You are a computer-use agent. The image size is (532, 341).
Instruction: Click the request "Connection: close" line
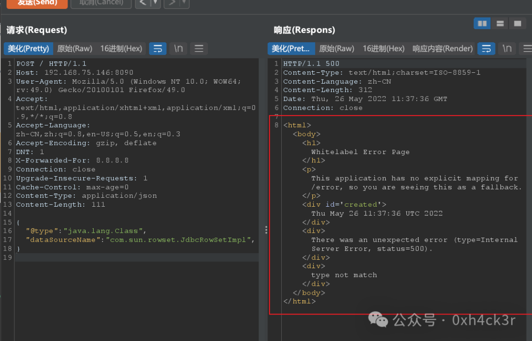(56, 169)
